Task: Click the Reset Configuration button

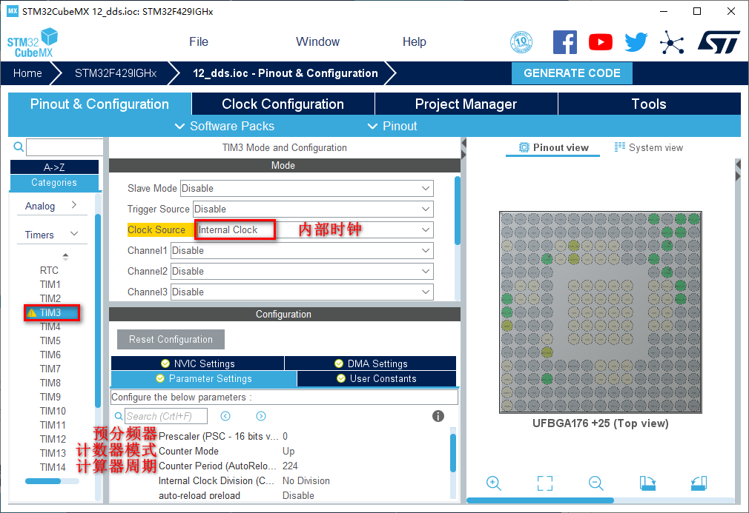Action: (x=171, y=340)
